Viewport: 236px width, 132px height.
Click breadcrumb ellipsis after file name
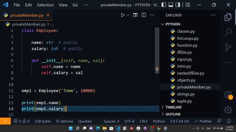pyautogui.click(x=52, y=25)
